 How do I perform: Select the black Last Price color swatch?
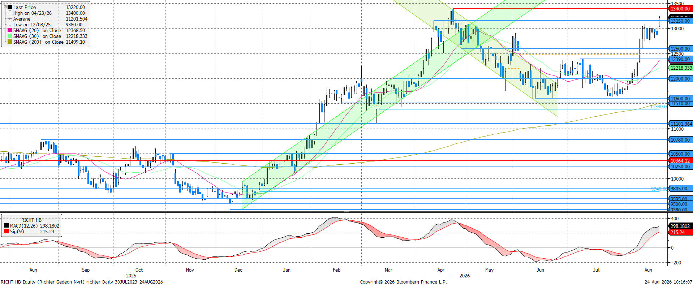tap(10, 7)
